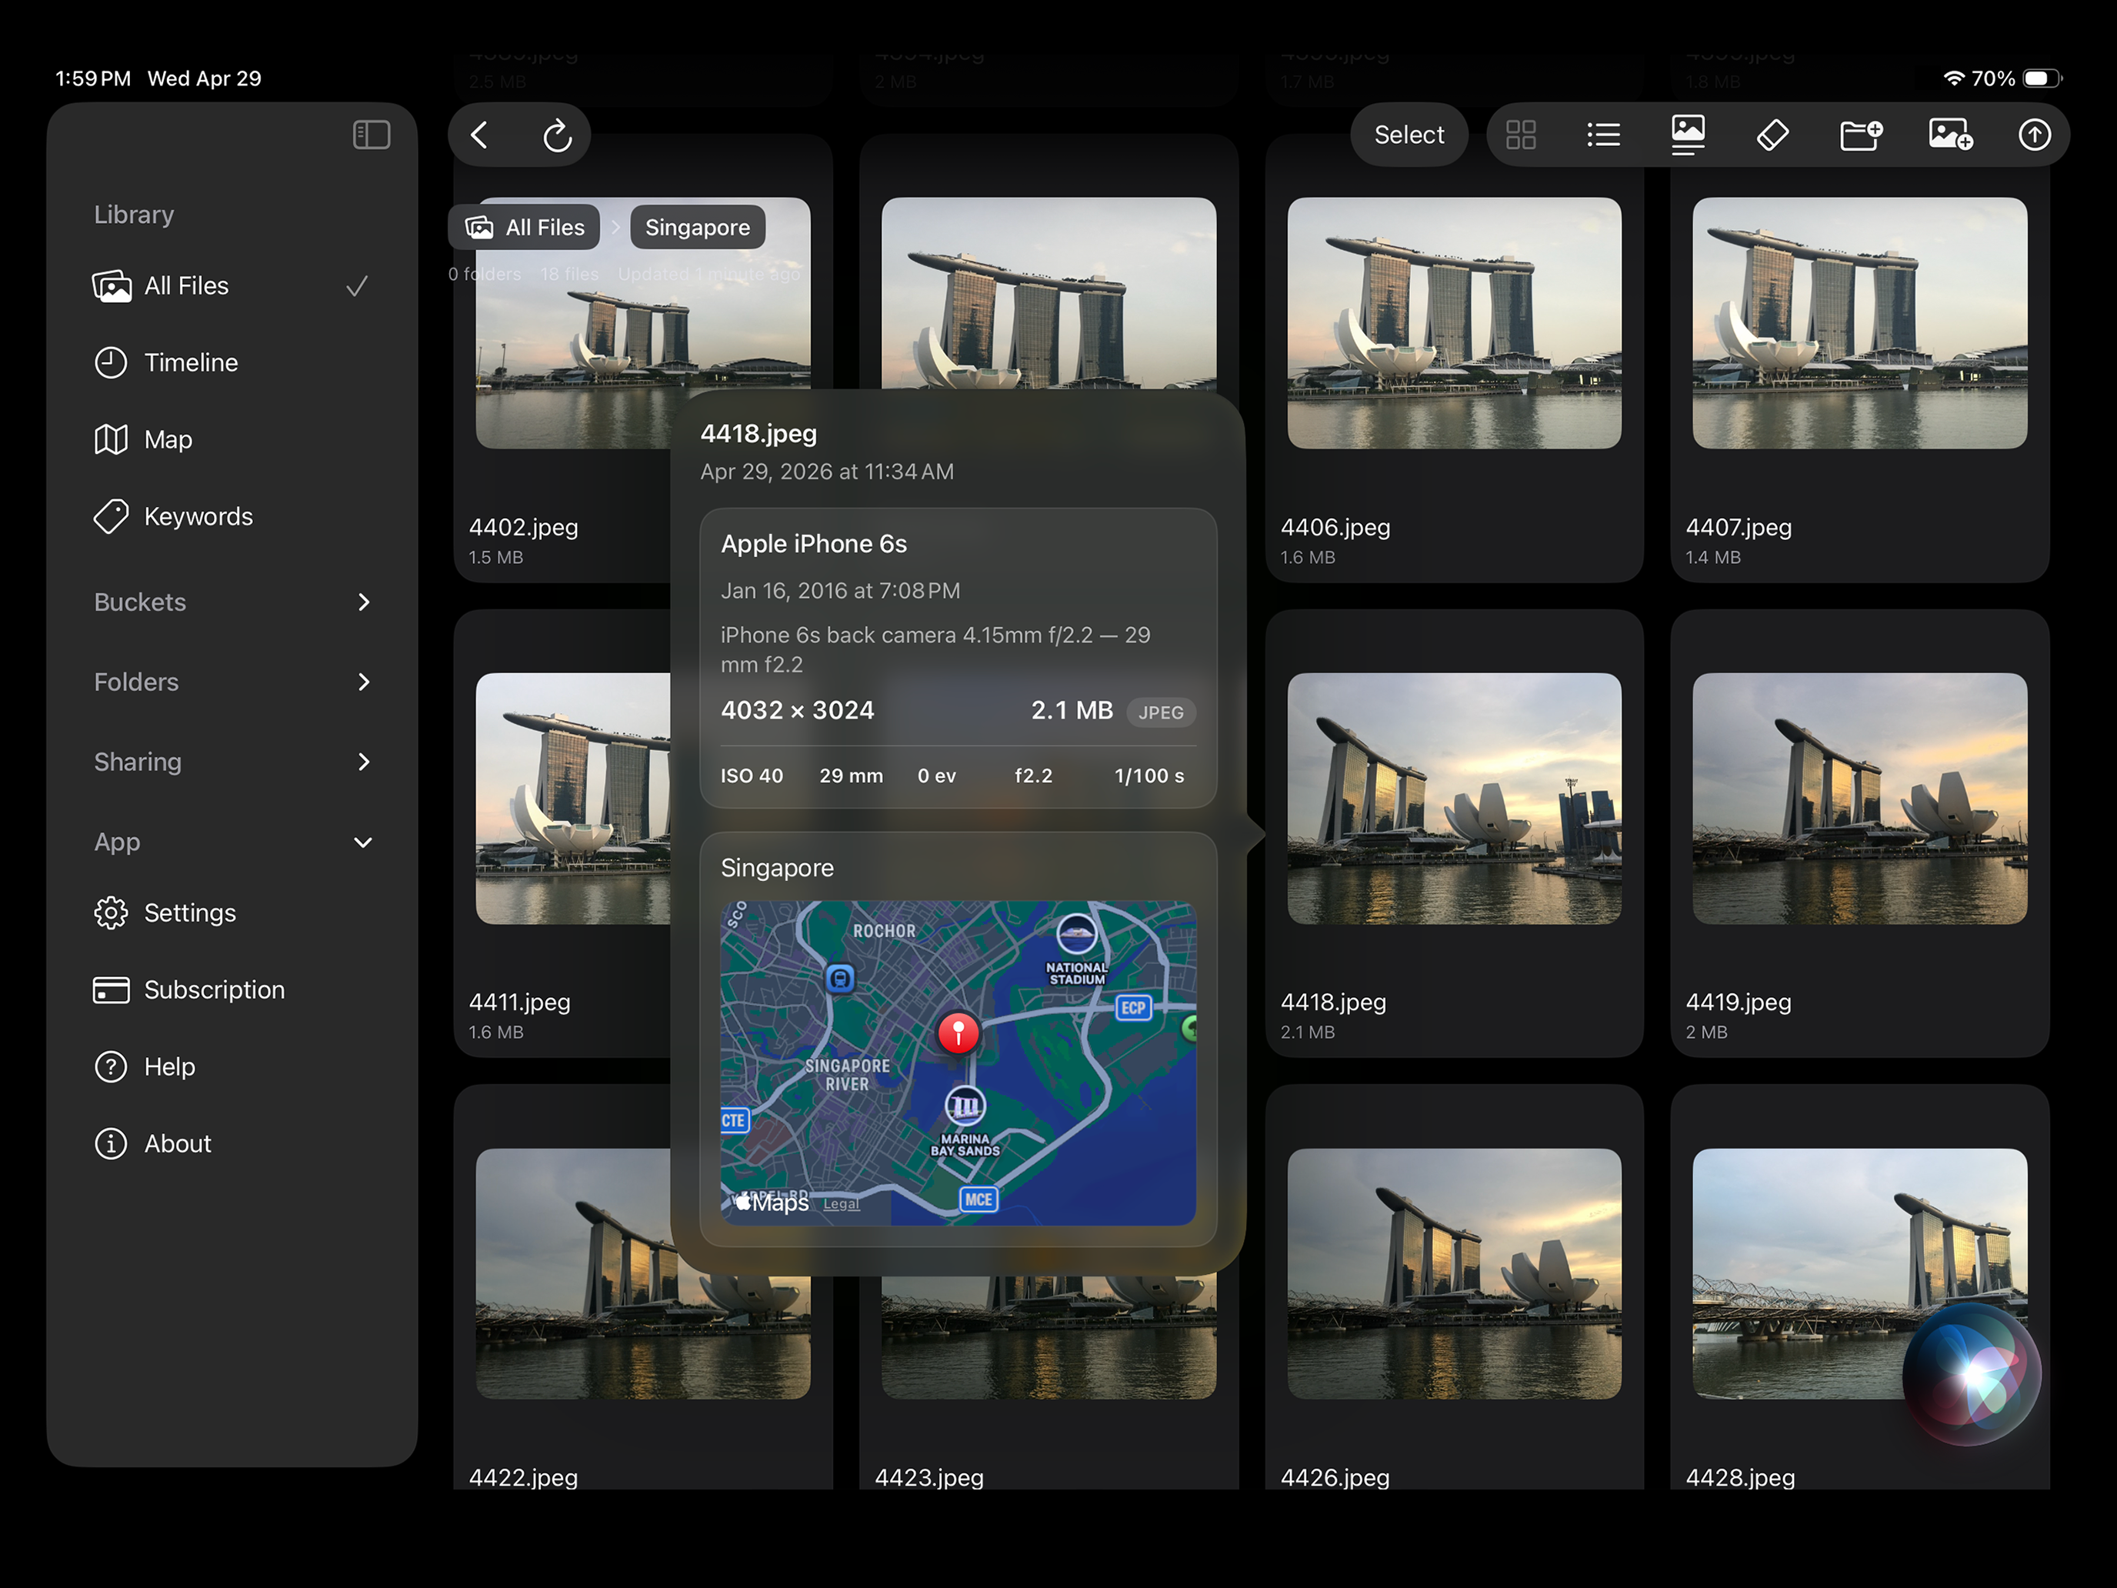This screenshot has width=2117, height=1588.
Task: Tap the f2.2 aperture value
Action: tap(1034, 776)
